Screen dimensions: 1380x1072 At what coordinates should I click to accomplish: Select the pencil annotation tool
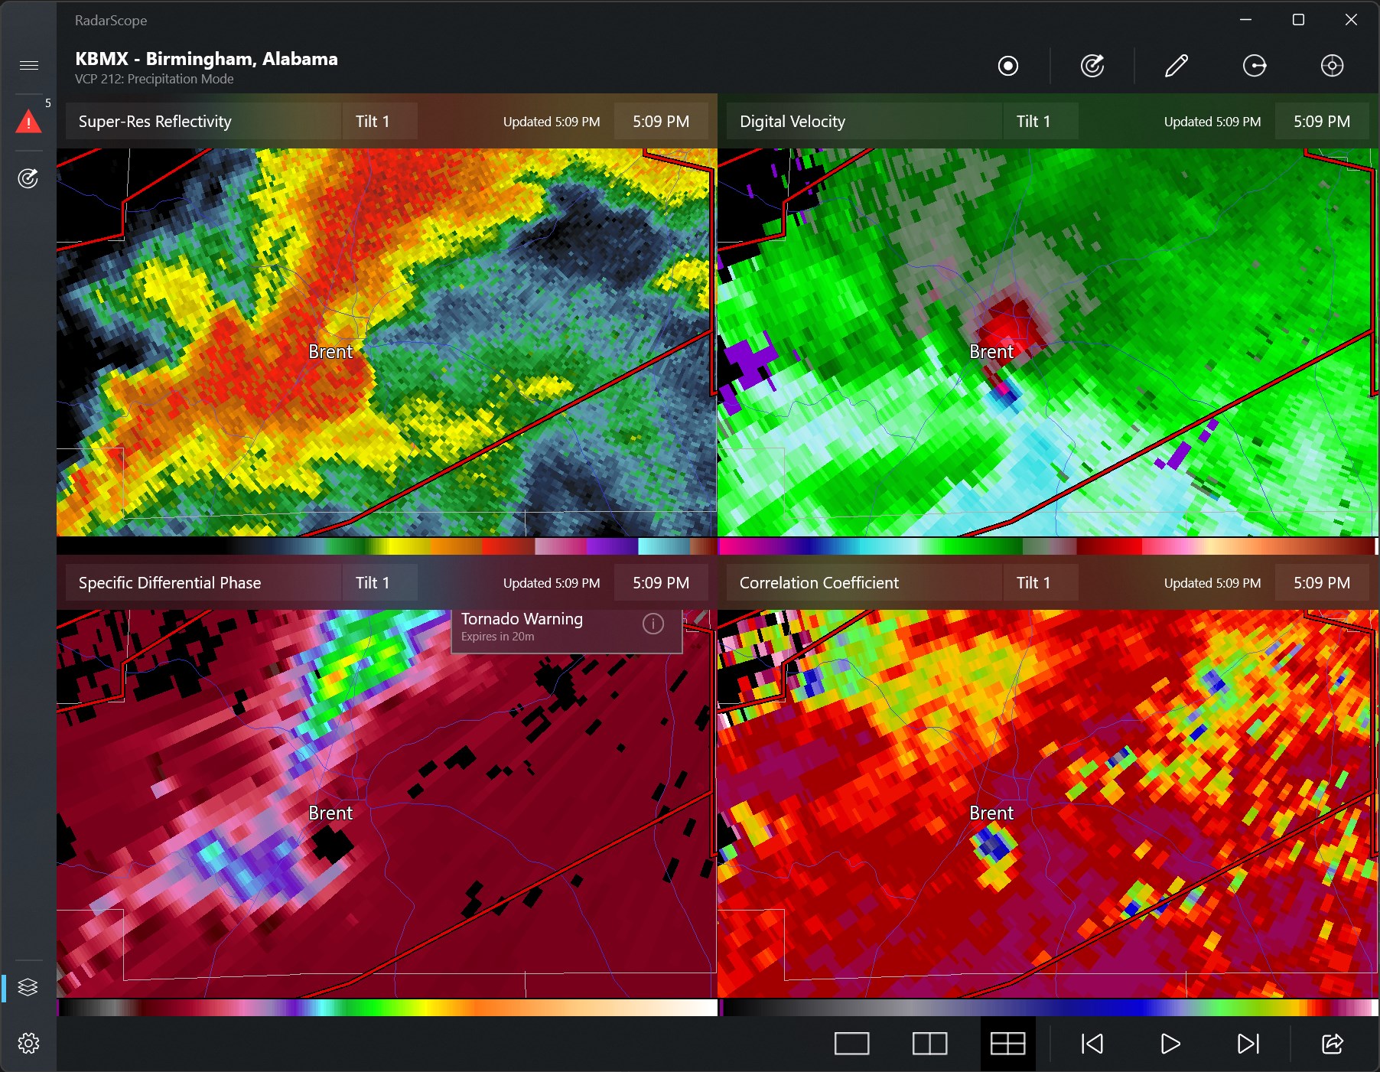(x=1176, y=66)
